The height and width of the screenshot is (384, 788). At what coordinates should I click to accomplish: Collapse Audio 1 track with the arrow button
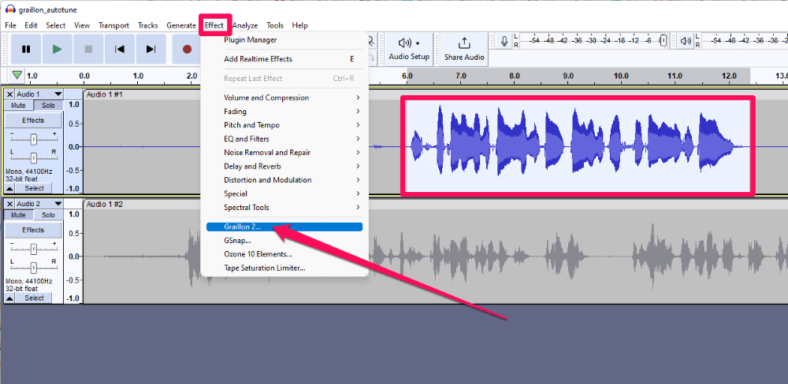9,188
